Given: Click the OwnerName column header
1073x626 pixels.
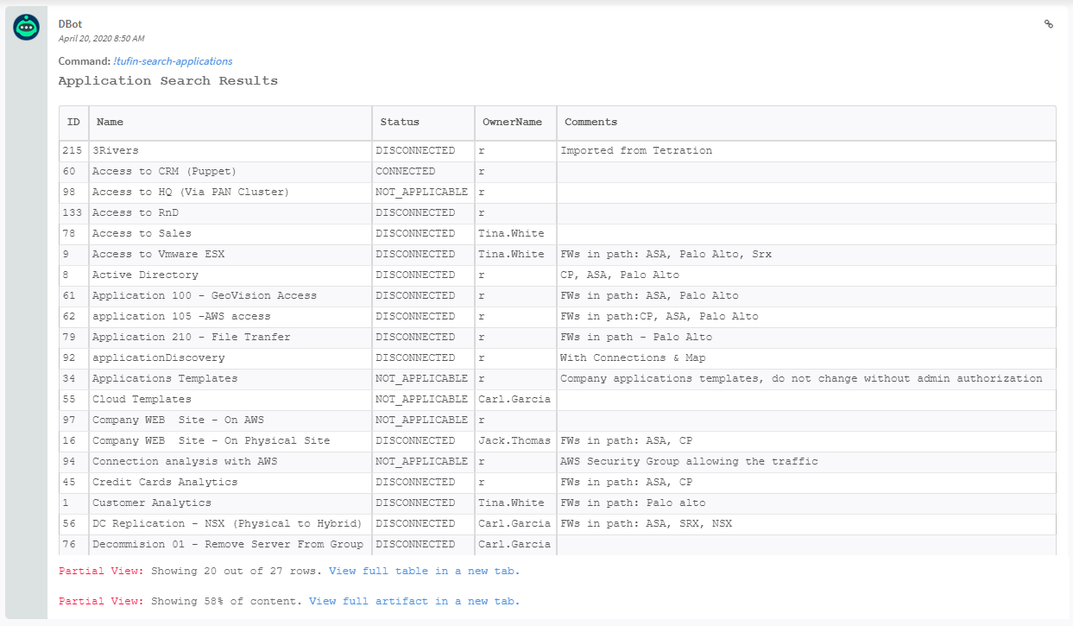Looking at the screenshot, I should pyautogui.click(x=512, y=123).
